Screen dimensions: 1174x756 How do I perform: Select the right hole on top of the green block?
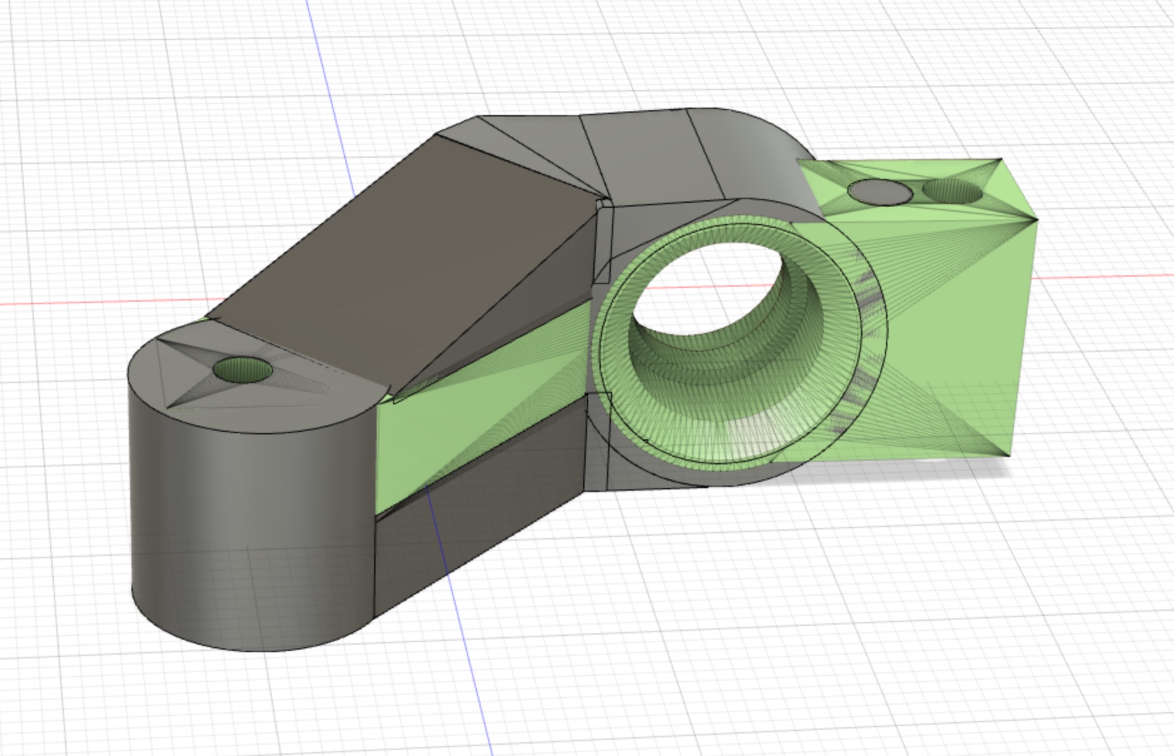pos(951,191)
